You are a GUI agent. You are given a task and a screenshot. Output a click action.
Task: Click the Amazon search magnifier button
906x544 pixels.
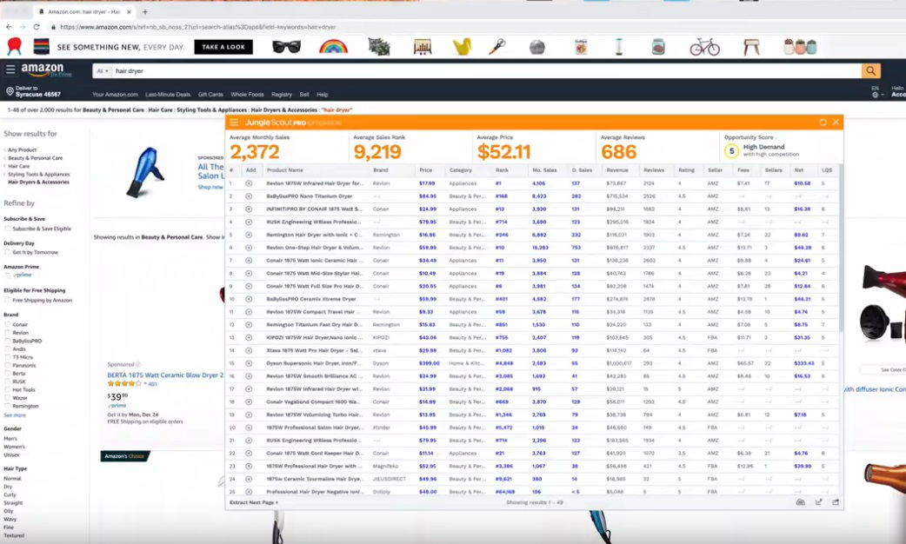[x=870, y=70]
